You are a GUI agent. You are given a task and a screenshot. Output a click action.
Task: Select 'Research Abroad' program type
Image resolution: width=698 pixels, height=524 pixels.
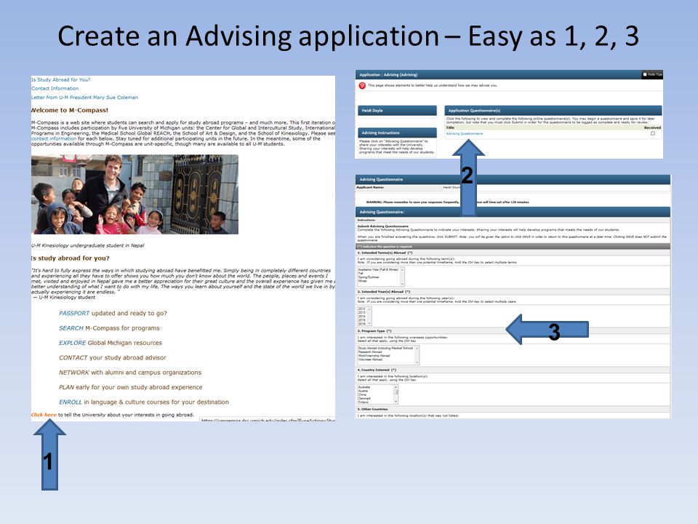370,352
